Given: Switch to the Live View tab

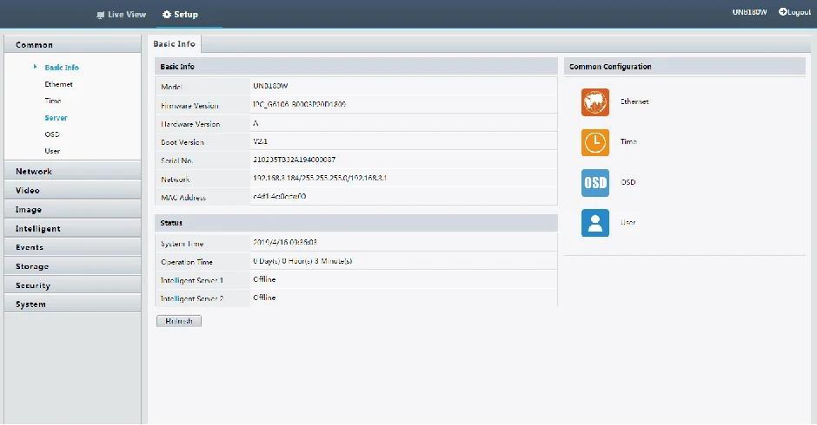Looking at the screenshot, I should [122, 15].
